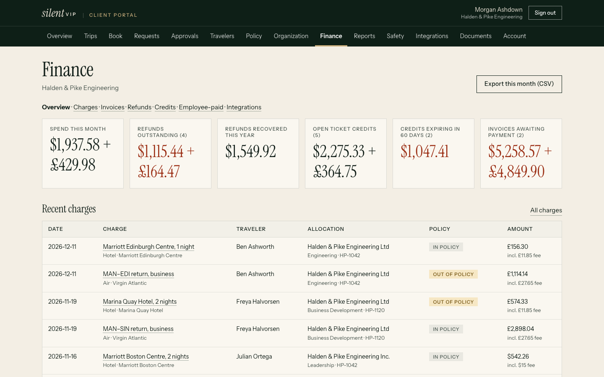
Task: Switch to the Organization tab
Action: tap(291, 36)
